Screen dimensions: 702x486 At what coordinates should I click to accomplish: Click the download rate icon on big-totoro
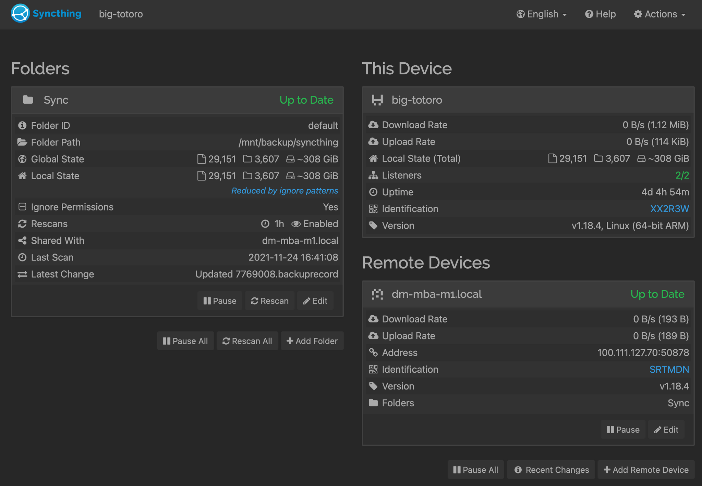[373, 125]
